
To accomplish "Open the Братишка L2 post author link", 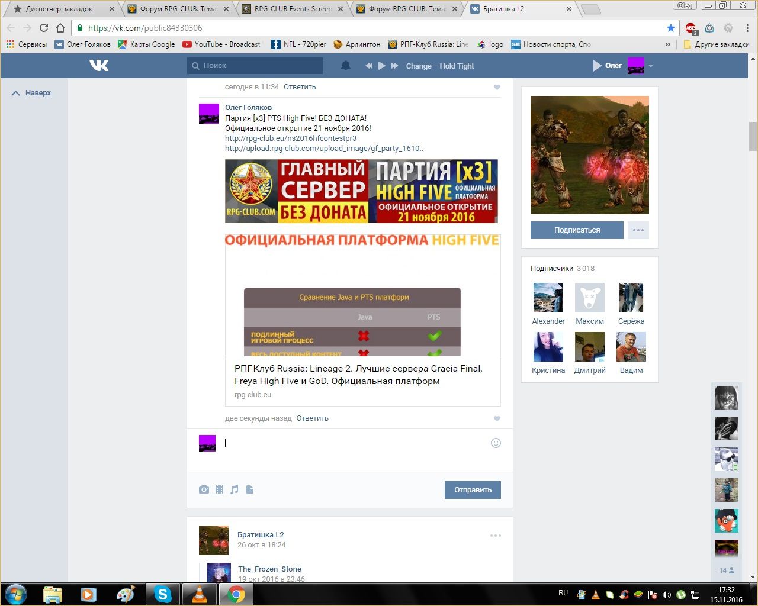I will point(261,535).
